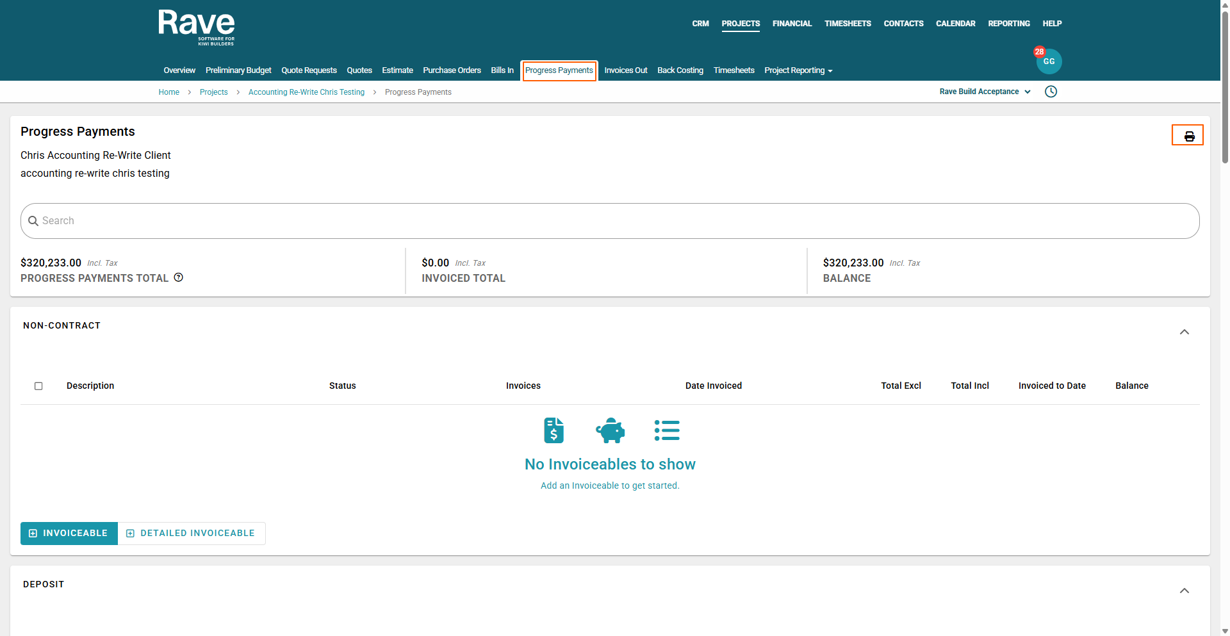The height and width of the screenshot is (636, 1230).
Task: Open the Help menu
Action: 1052,24
